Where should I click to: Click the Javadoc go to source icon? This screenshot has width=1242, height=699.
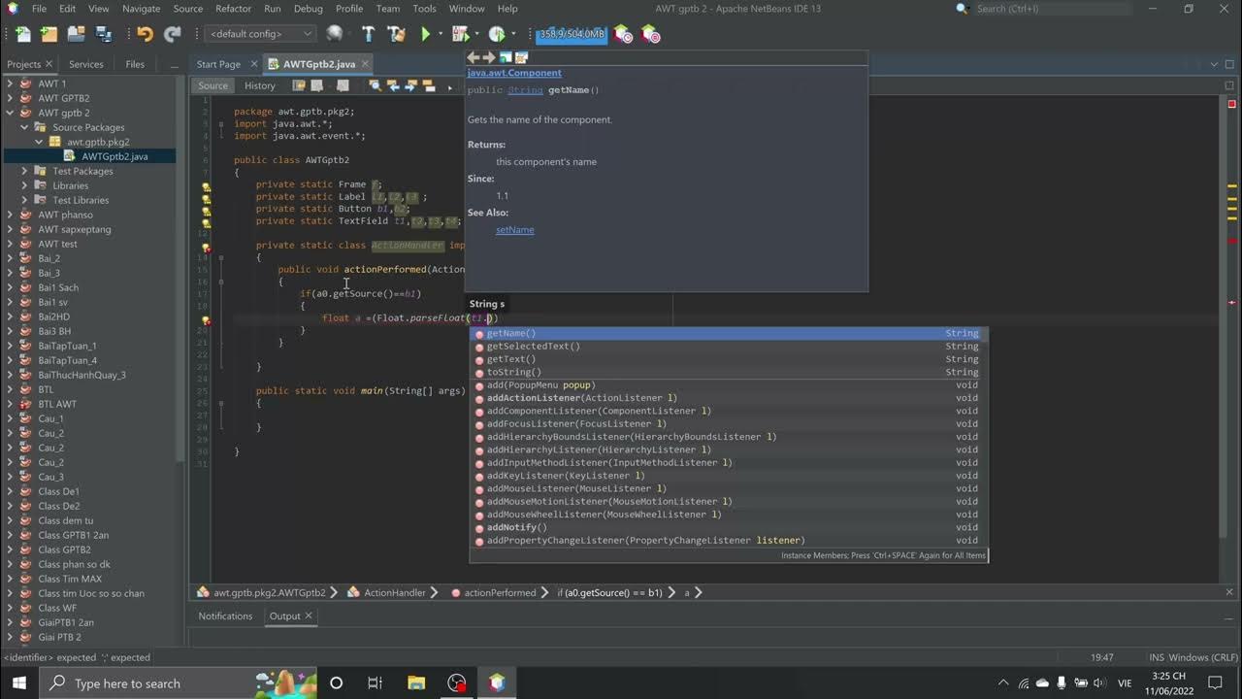[521, 58]
